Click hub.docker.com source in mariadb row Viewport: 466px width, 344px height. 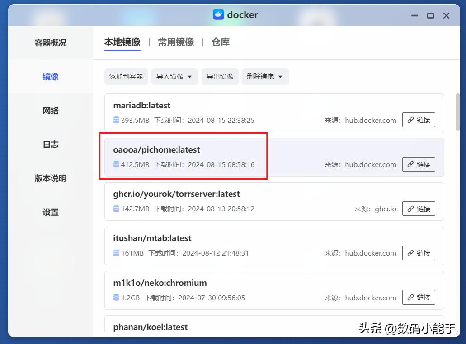coord(371,120)
